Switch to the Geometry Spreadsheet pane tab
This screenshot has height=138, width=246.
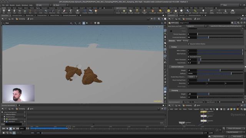(69, 15)
